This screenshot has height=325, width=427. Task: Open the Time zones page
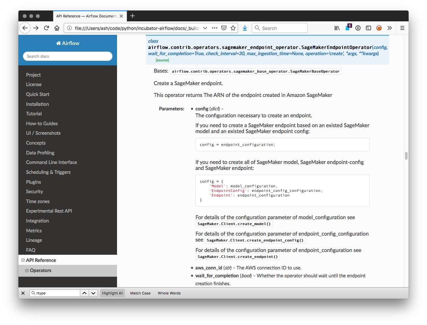point(38,201)
